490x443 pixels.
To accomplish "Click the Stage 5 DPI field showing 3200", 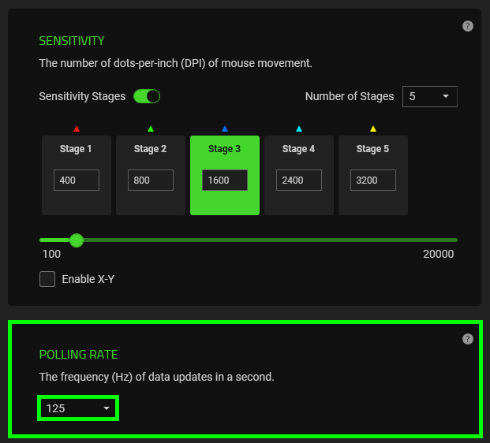I will pyautogui.click(x=373, y=181).
